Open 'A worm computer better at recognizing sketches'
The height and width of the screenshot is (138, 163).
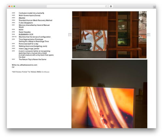pos(35,52)
